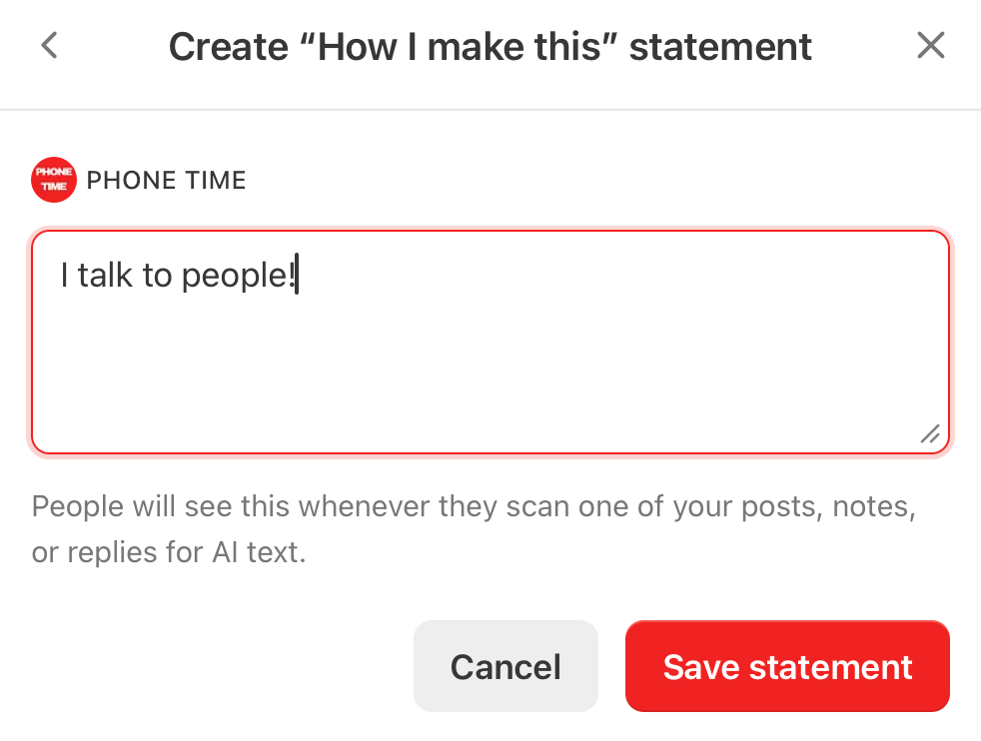Click the word "to" inside the textarea
The width and height of the screenshot is (981, 741).
click(157, 276)
